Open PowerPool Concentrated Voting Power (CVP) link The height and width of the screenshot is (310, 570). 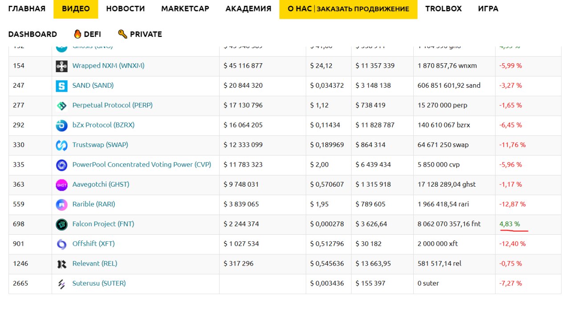pyautogui.click(x=142, y=165)
